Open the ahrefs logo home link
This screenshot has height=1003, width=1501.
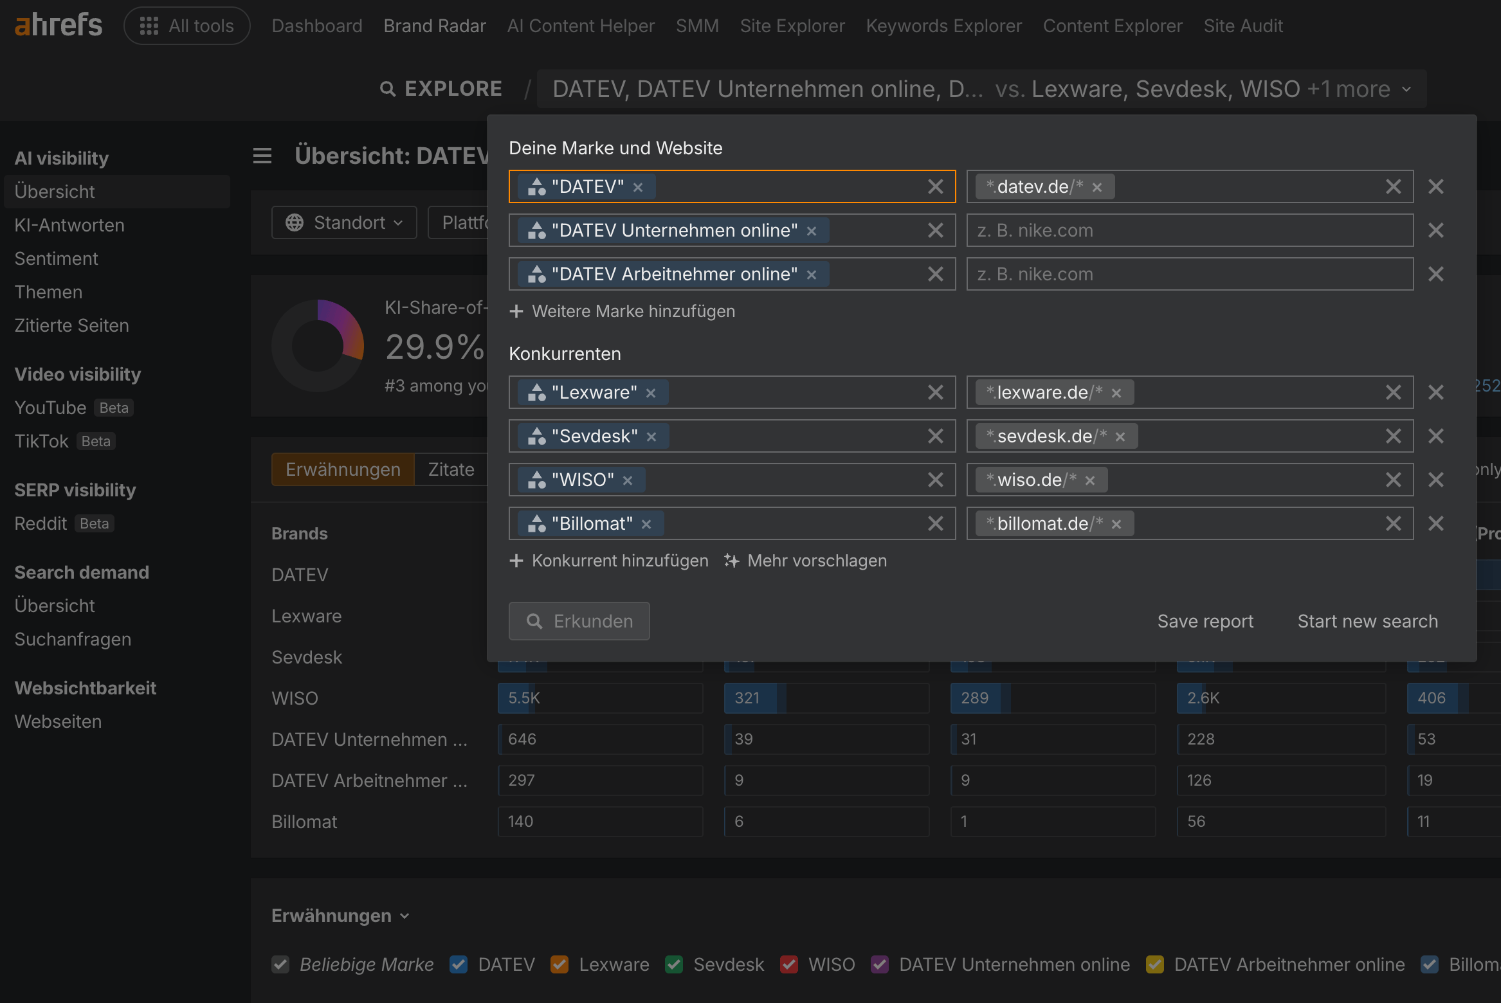coord(58,26)
